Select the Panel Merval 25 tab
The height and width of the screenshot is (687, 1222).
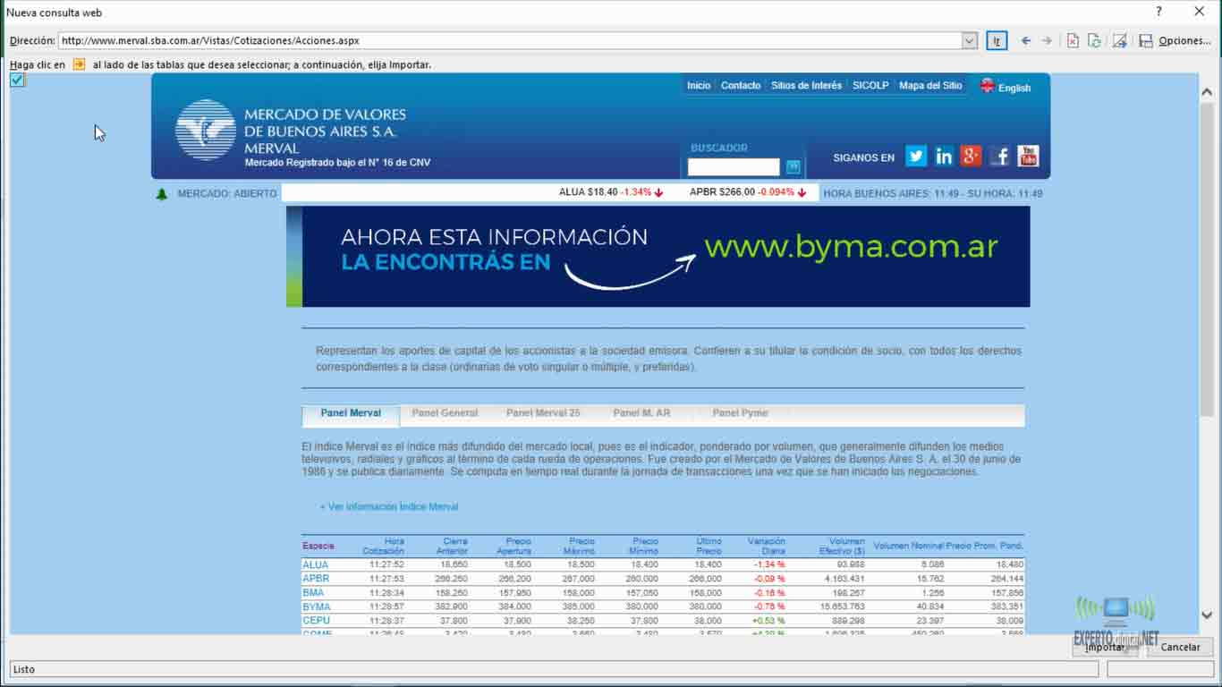coord(543,413)
